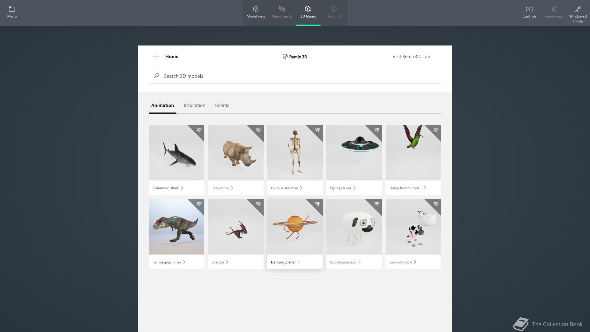Click the search magnifier icon
590x332 pixels.
[157, 76]
